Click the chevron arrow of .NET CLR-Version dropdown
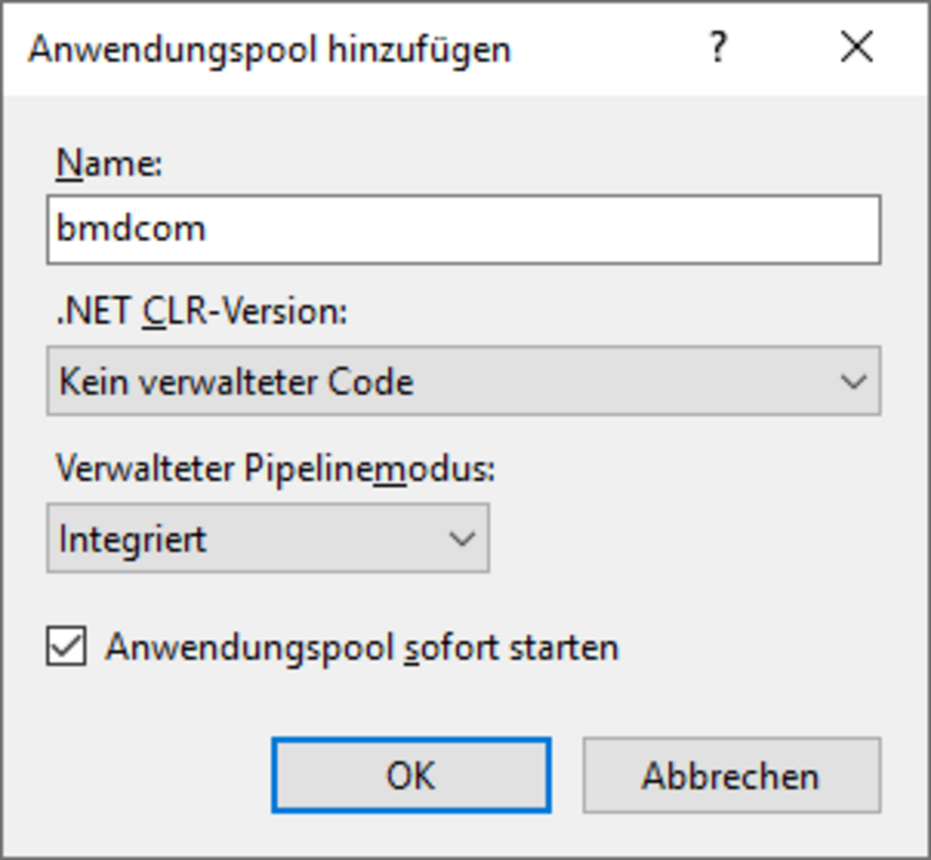Viewport: 931px width, 860px height. (853, 381)
